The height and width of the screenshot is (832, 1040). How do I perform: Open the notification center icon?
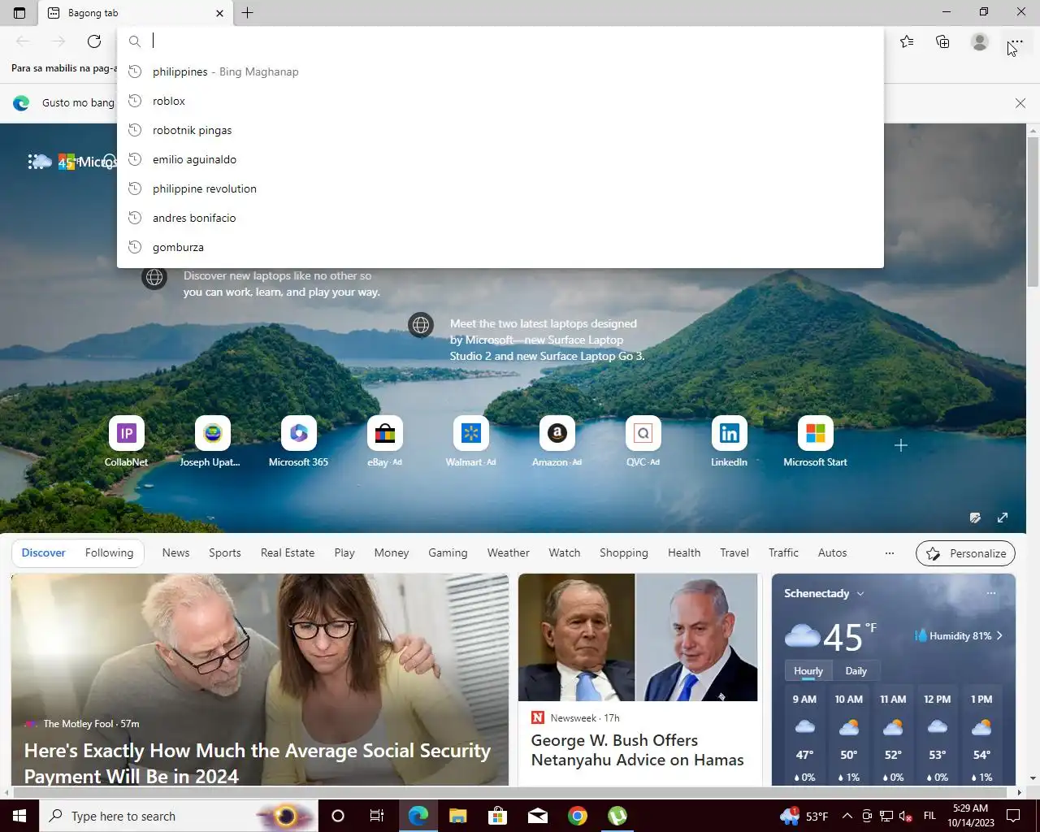[1013, 816]
